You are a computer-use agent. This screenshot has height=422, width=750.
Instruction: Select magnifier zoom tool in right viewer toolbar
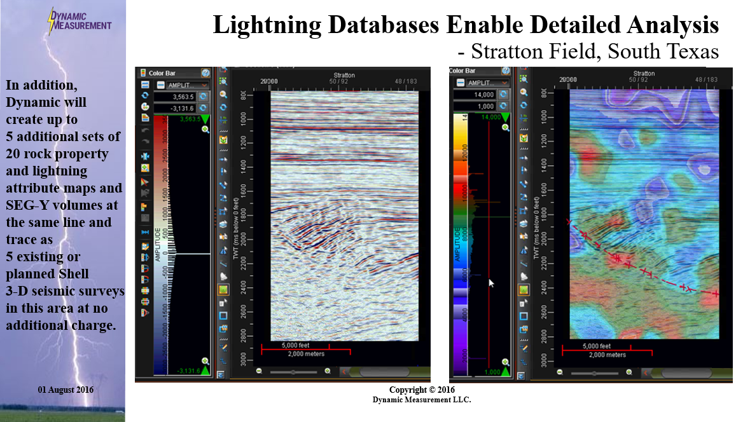[x=524, y=92]
